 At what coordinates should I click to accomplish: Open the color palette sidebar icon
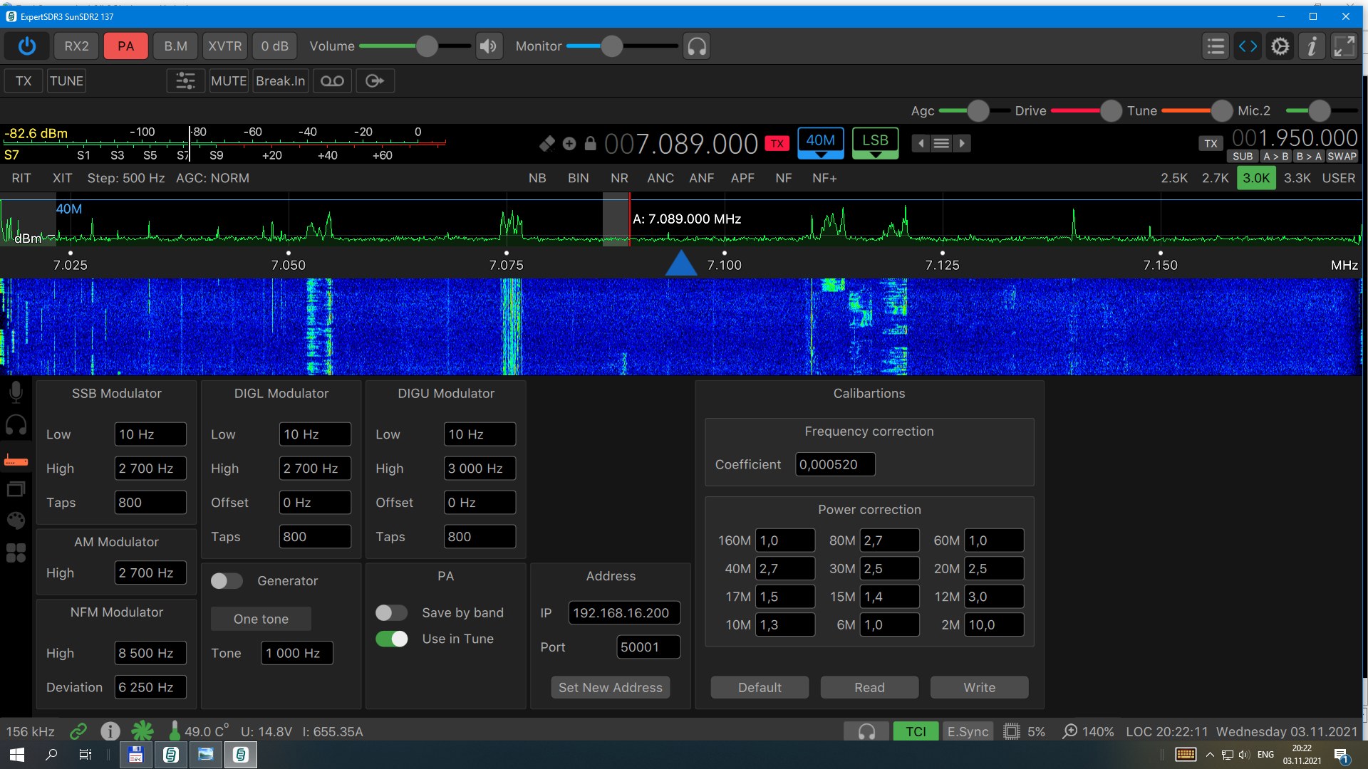coord(16,520)
